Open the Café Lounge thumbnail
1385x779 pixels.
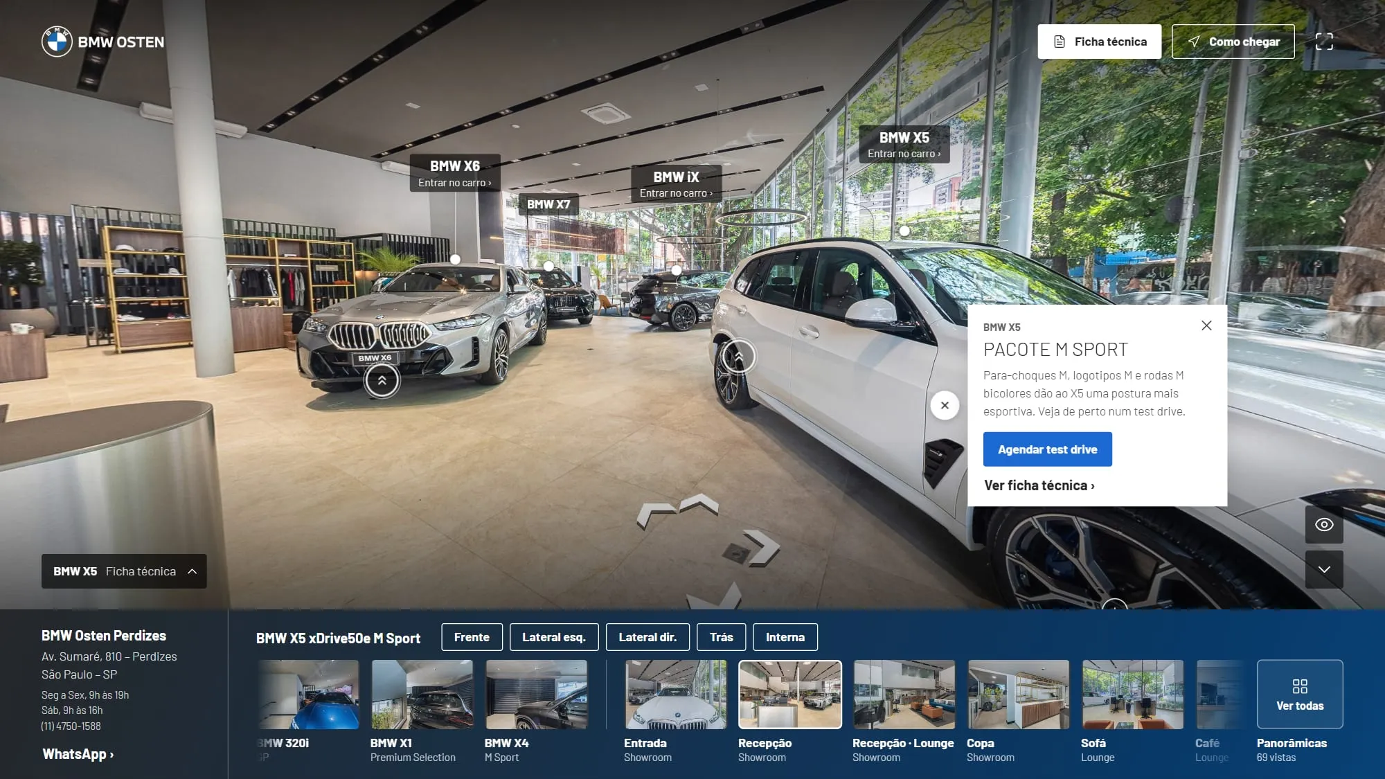tap(1220, 695)
